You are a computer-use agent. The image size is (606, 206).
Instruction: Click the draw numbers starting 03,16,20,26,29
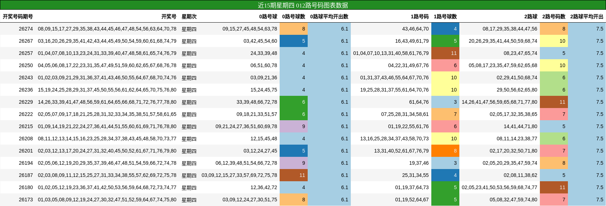pyautogui.click(x=107, y=41)
